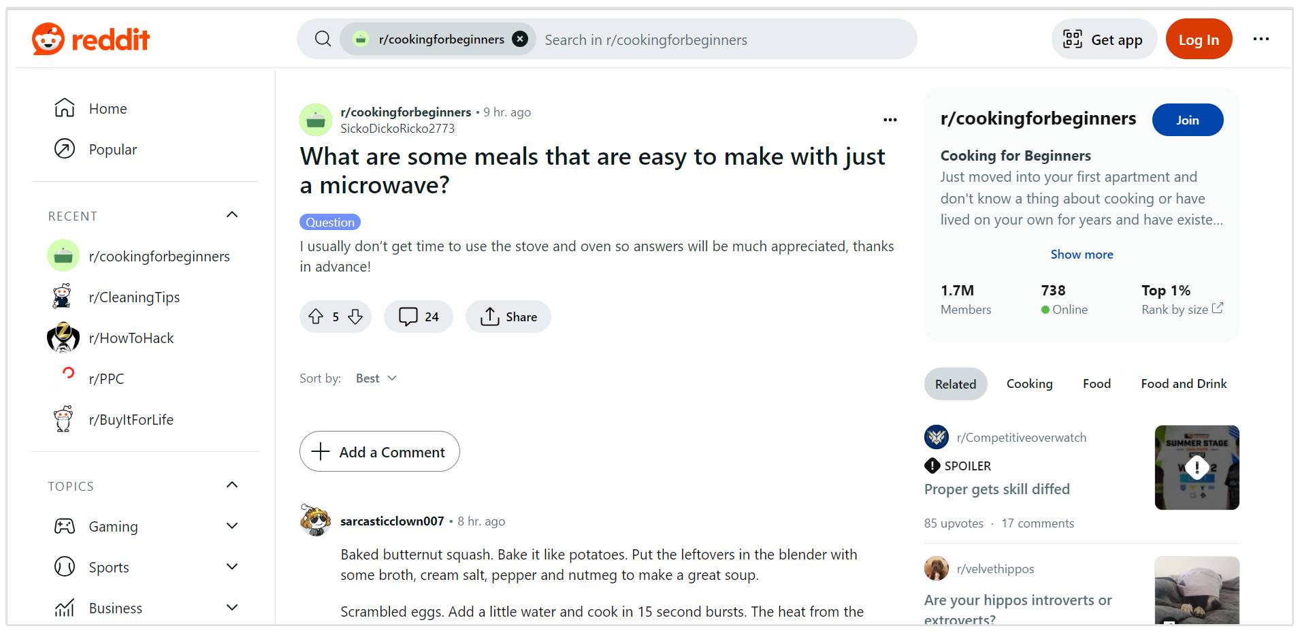Image resolution: width=1300 pixels, height=633 pixels.
Task: Open the post overflow options menu
Action: click(890, 119)
